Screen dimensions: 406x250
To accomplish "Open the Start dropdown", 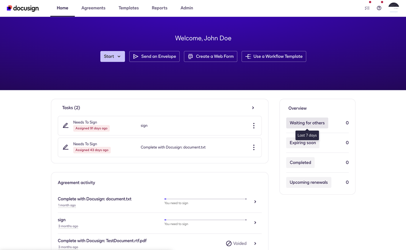I will pyautogui.click(x=112, y=56).
